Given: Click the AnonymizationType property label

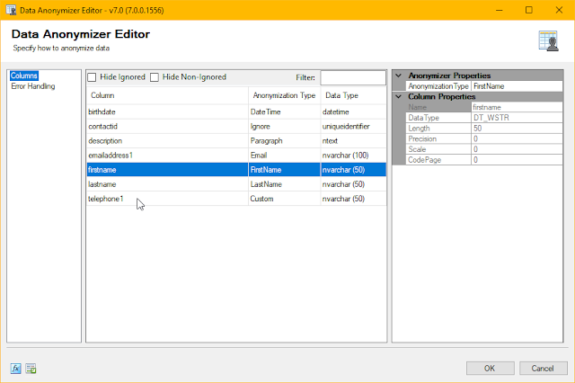Looking at the screenshot, I should click(438, 86).
